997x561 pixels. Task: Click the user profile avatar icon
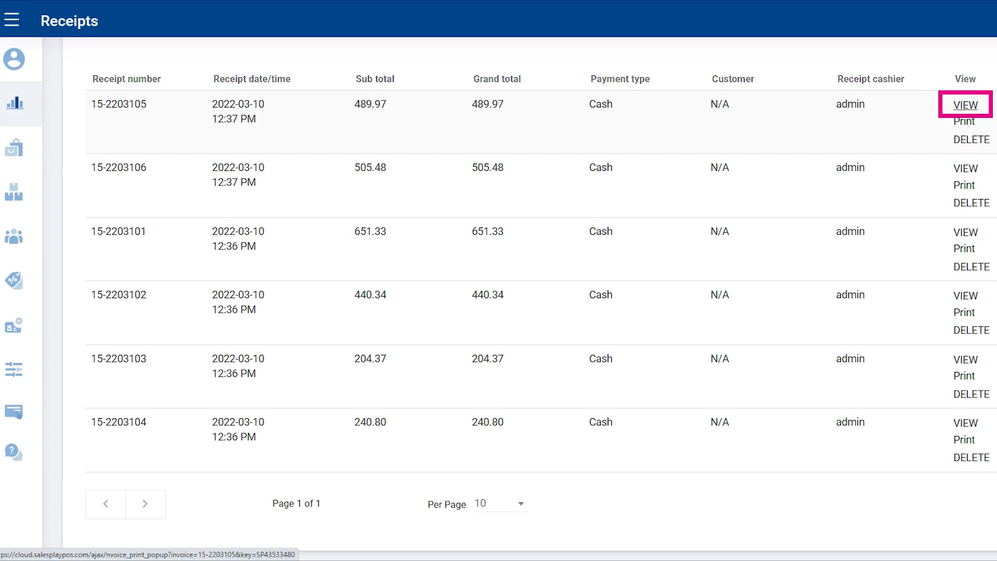[x=14, y=59]
